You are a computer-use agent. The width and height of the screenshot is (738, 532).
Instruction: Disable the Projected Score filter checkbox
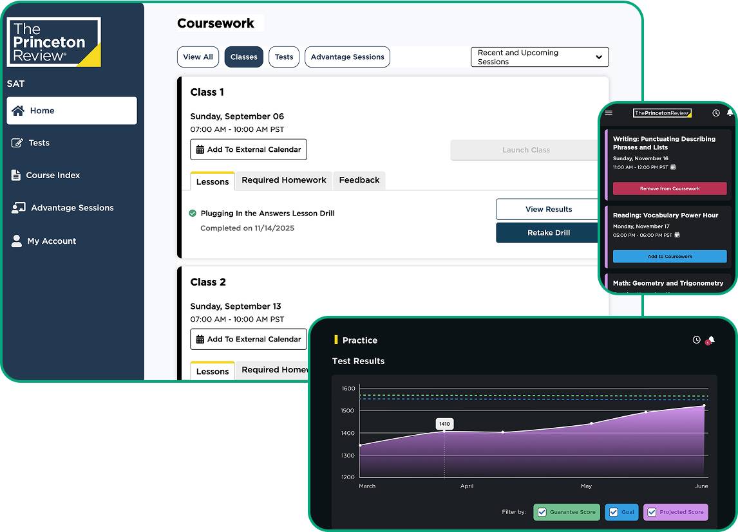651,512
